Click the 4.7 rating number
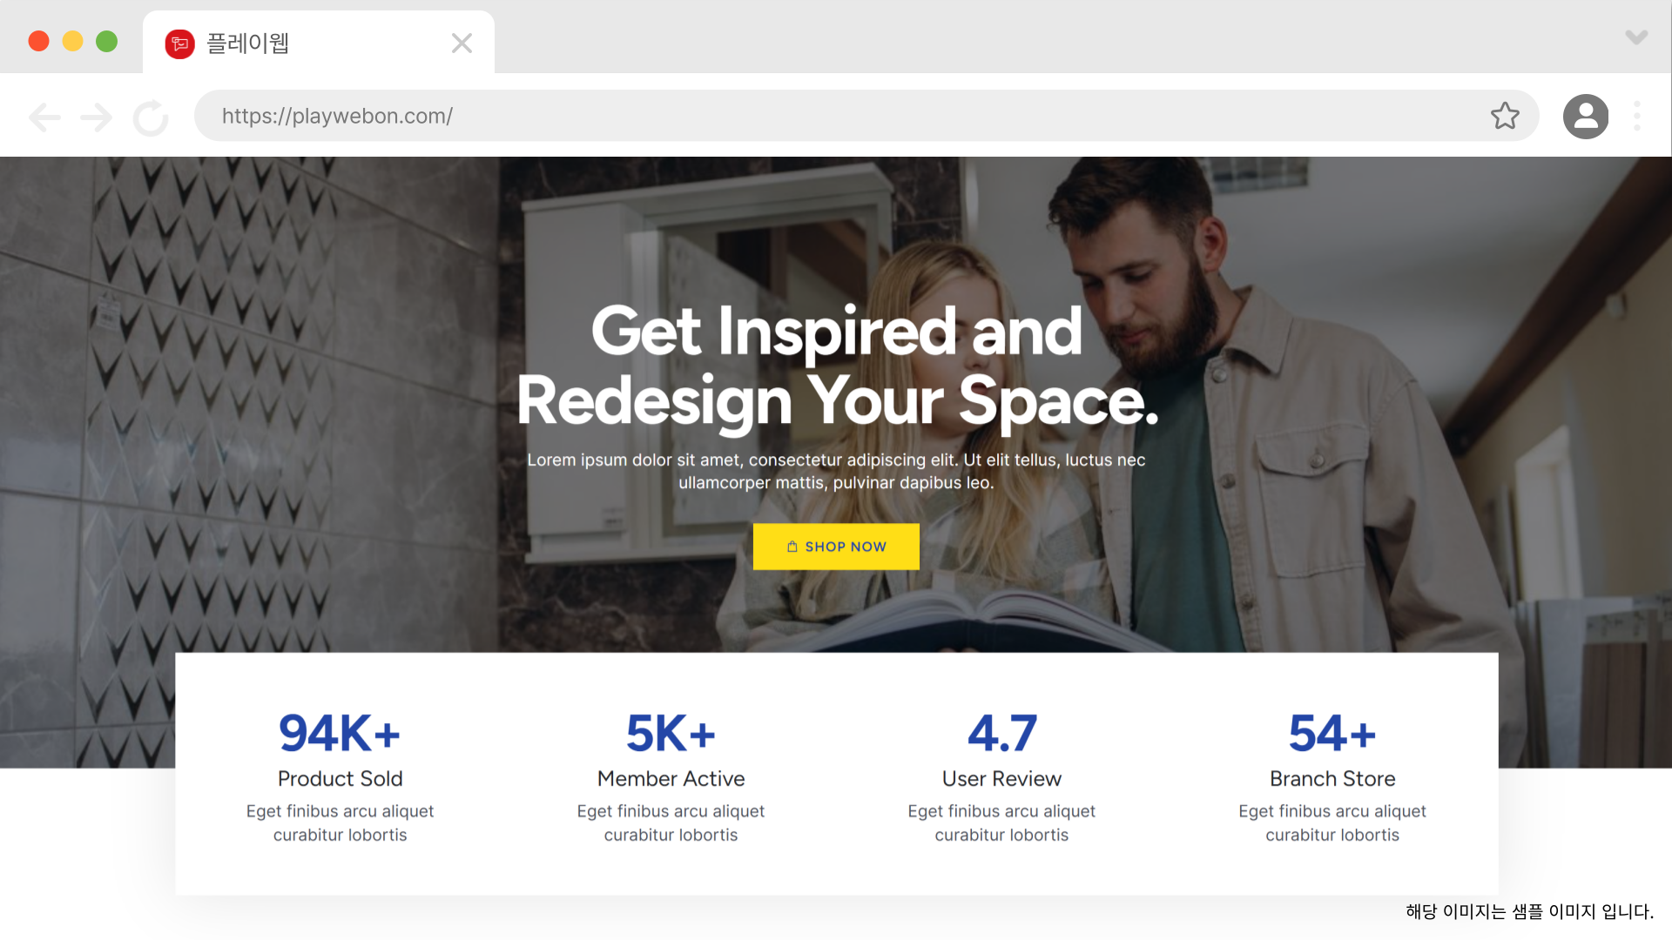This screenshot has width=1672, height=940. pyautogui.click(x=1001, y=733)
